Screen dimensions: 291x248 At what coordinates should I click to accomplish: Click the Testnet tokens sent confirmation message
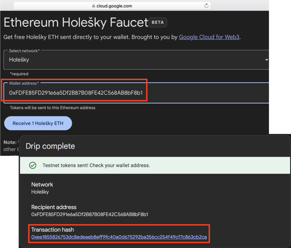tap(96, 165)
